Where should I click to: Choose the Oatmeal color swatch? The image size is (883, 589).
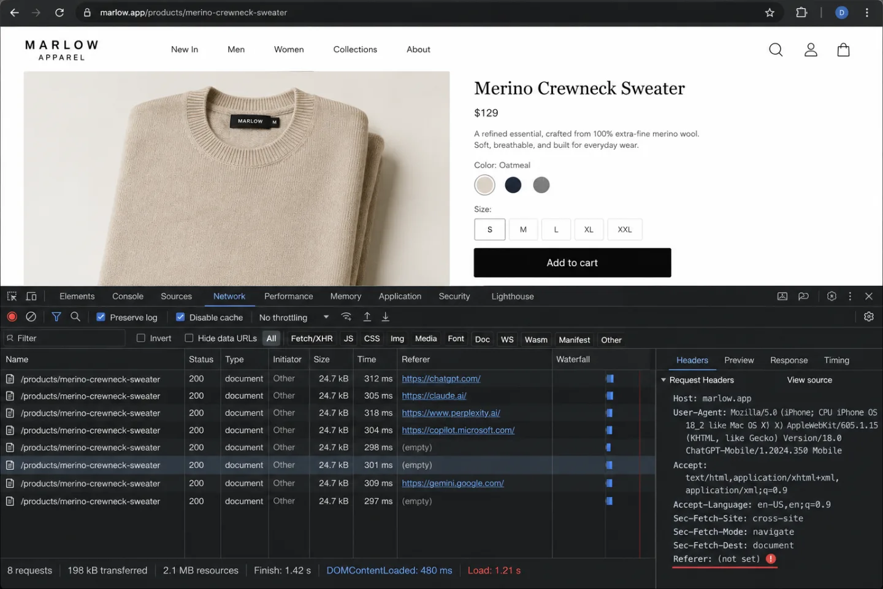[484, 185]
